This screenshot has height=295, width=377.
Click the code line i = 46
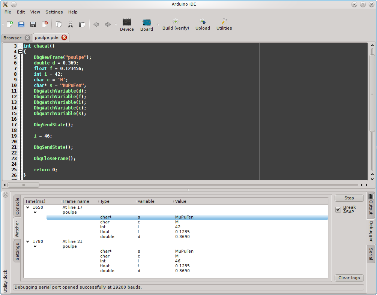(43, 136)
